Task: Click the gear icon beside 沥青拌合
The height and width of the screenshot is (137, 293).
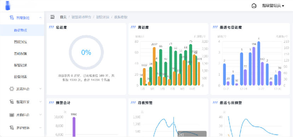Action: [12, 89]
